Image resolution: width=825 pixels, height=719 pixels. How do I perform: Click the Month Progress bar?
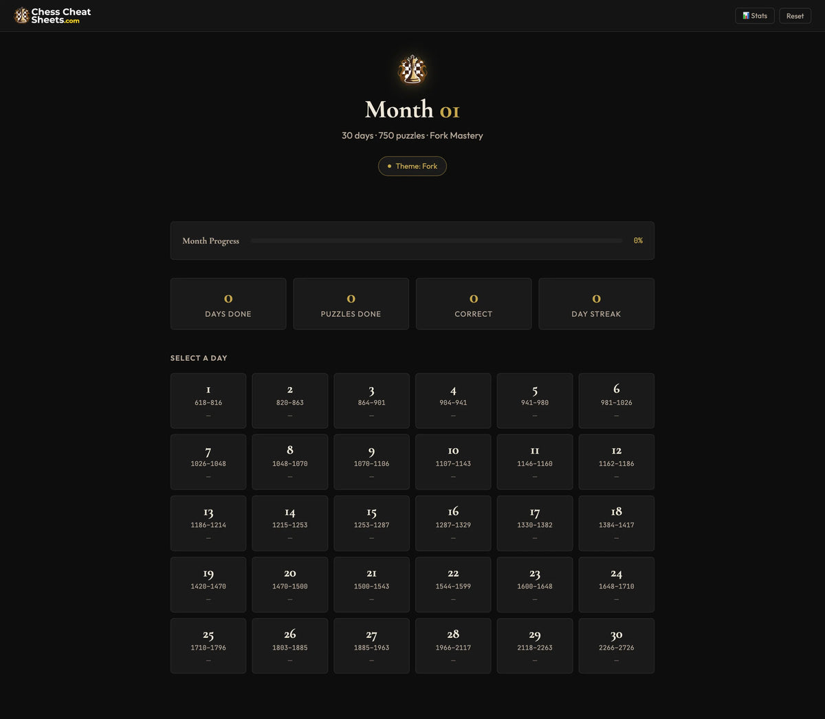[x=437, y=241]
